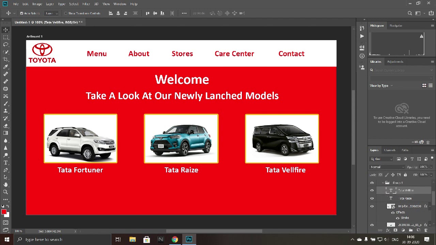436x245 pixels.
Task: Click the three-dots more align options icon
Action: tap(184, 13)
